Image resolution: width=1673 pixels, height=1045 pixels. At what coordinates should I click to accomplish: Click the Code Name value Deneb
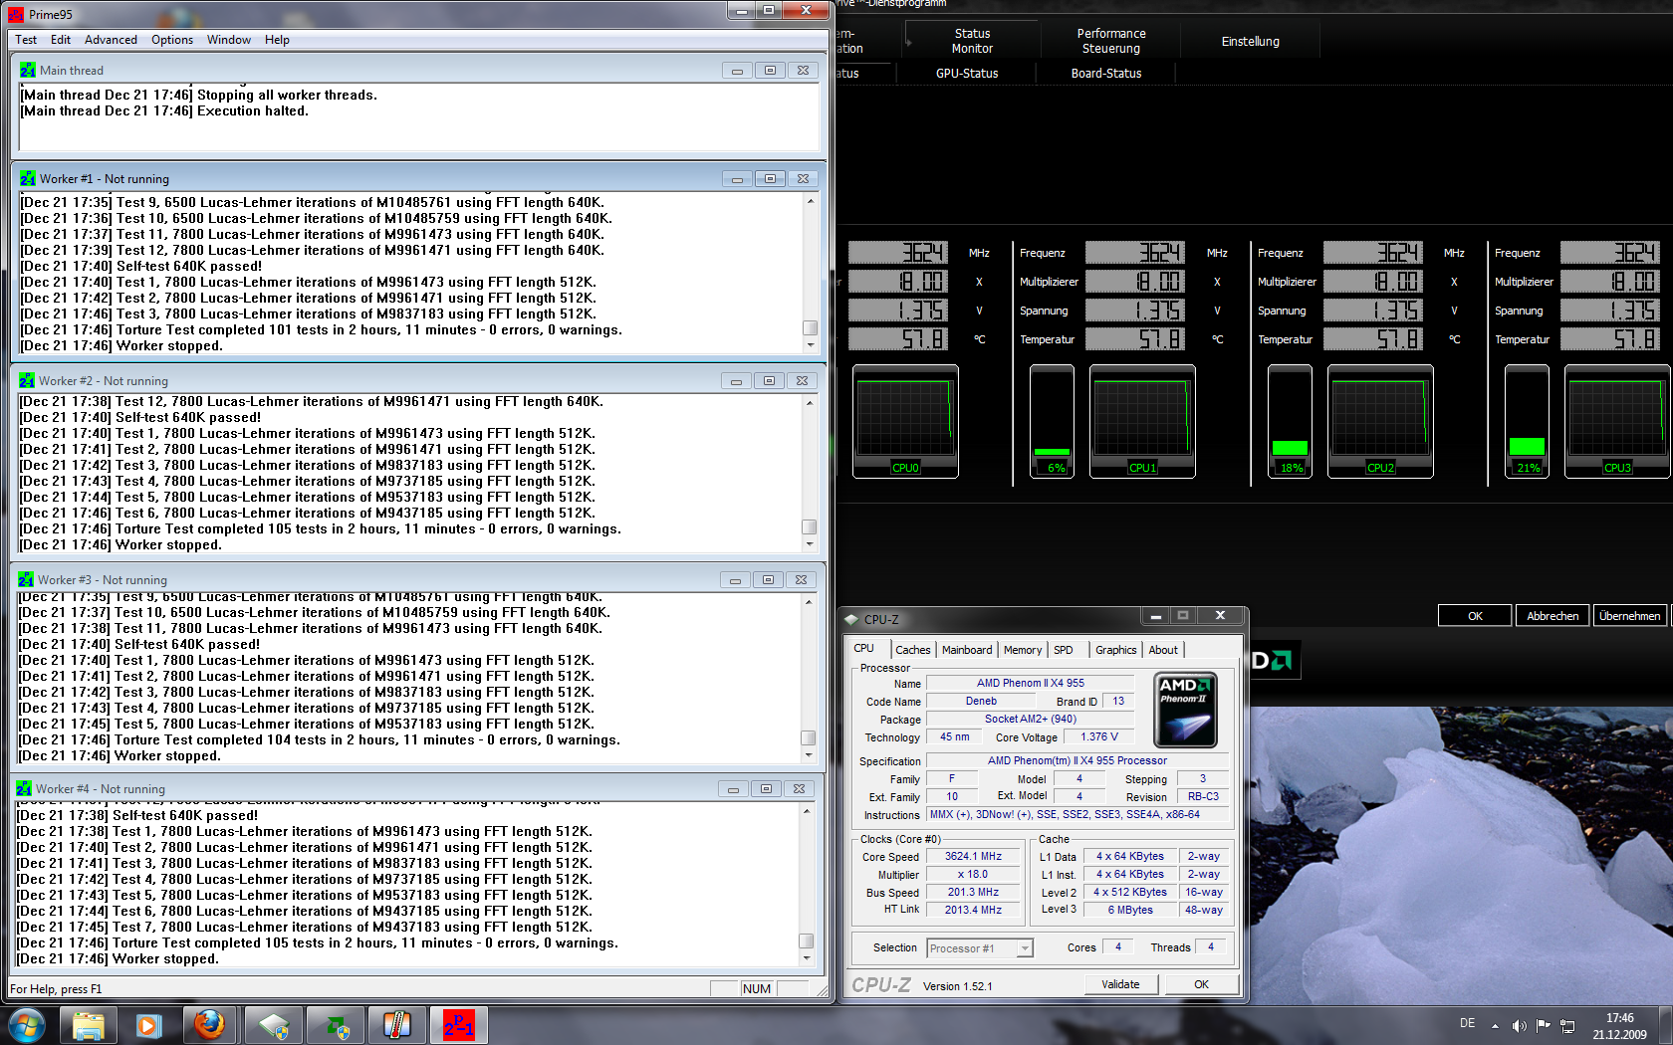(981, 702)
